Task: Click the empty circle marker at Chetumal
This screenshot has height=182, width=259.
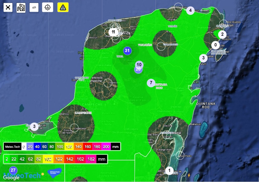Action: [166, 134]
